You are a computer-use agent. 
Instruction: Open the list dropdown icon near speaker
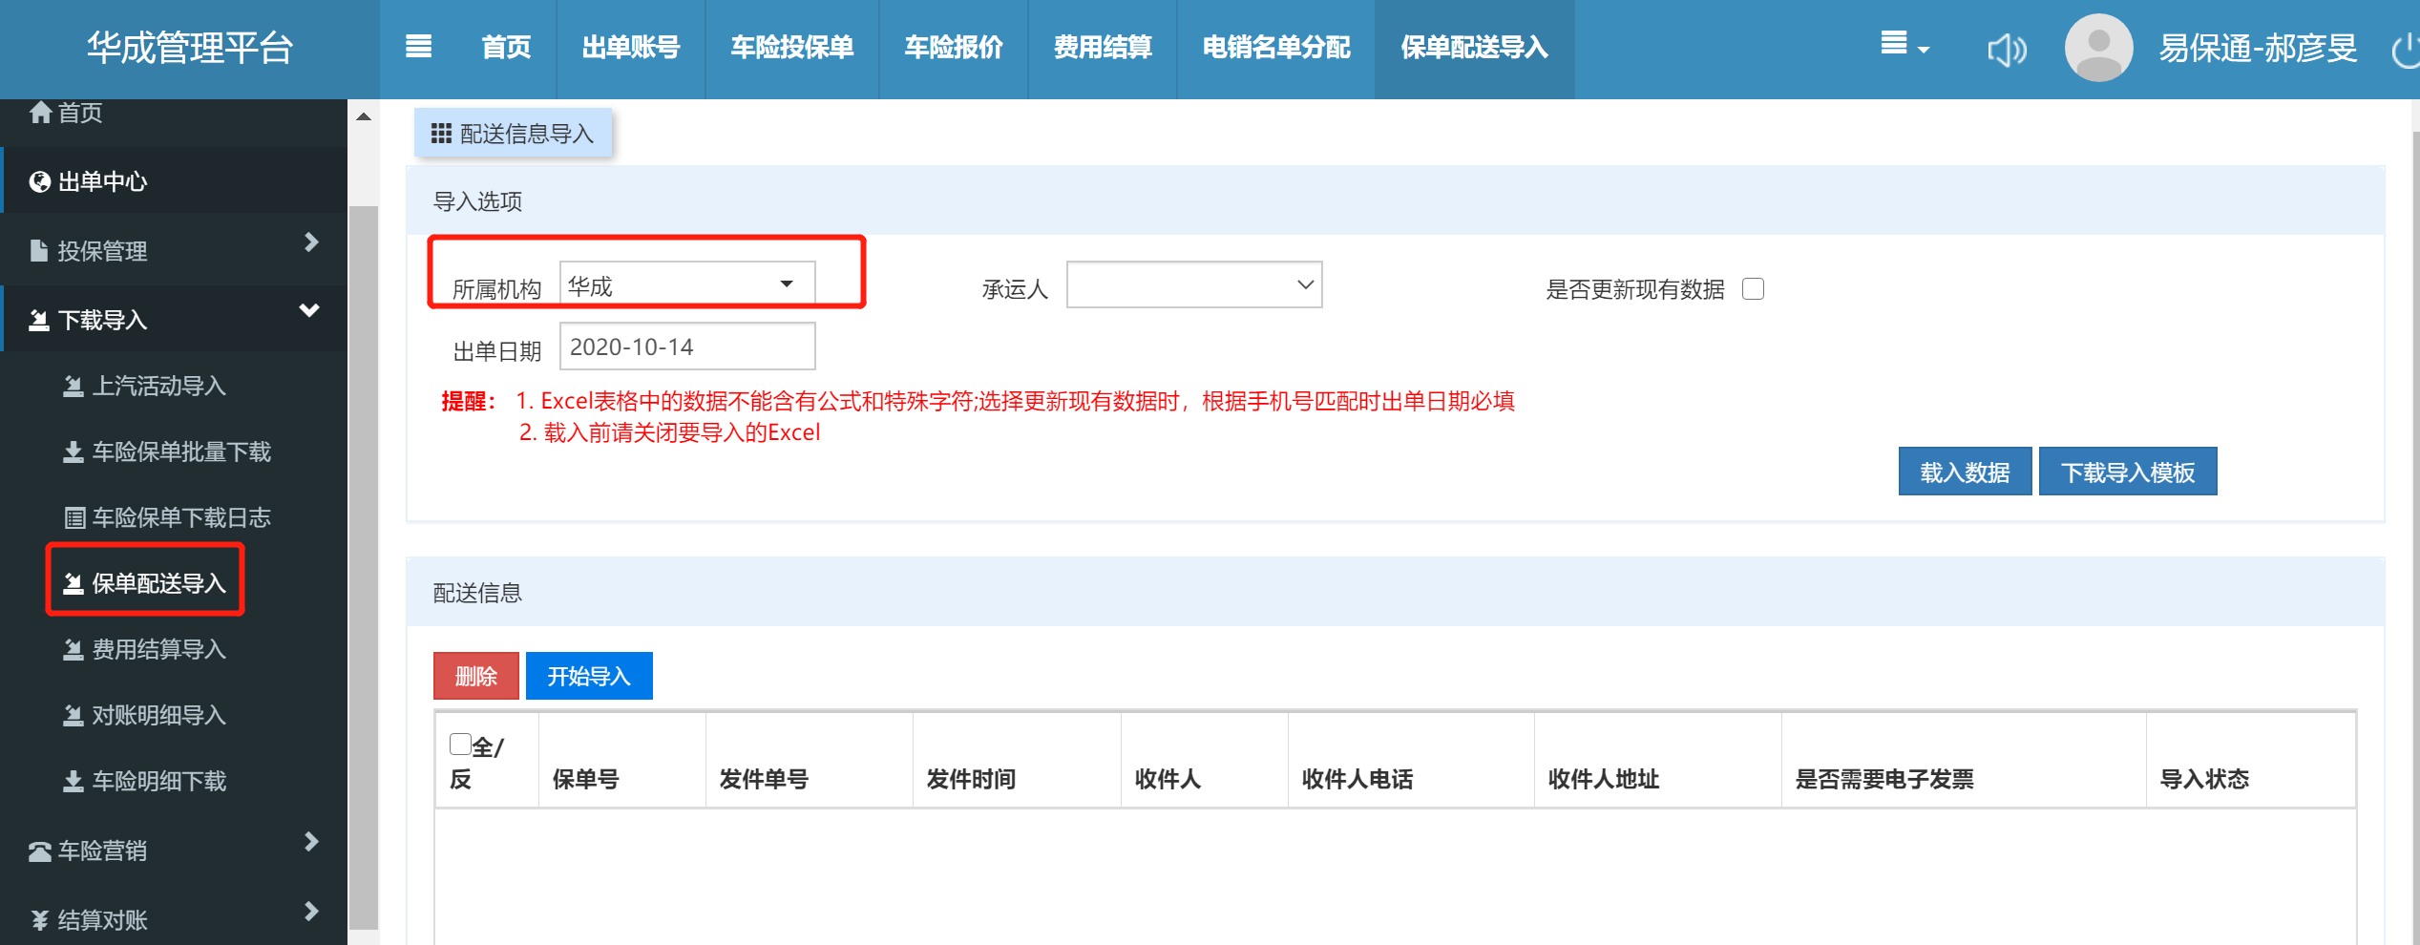coord(1904,44)
